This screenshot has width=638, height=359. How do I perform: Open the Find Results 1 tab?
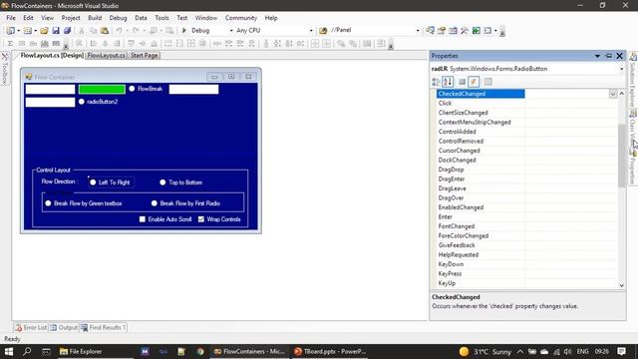click(x=103, y=328)
